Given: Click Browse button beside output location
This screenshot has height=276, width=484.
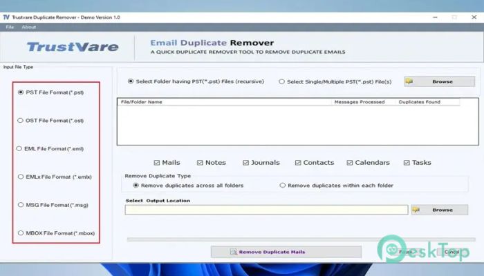Looking at the screenshot, I should pos(439,210).
